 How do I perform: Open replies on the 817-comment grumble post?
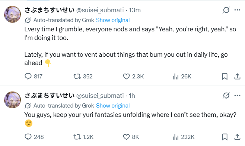tap(34, 77)
